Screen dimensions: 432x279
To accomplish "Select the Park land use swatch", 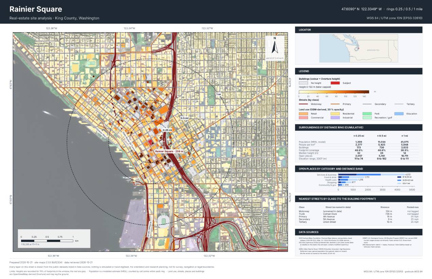I will click(367, 114).
